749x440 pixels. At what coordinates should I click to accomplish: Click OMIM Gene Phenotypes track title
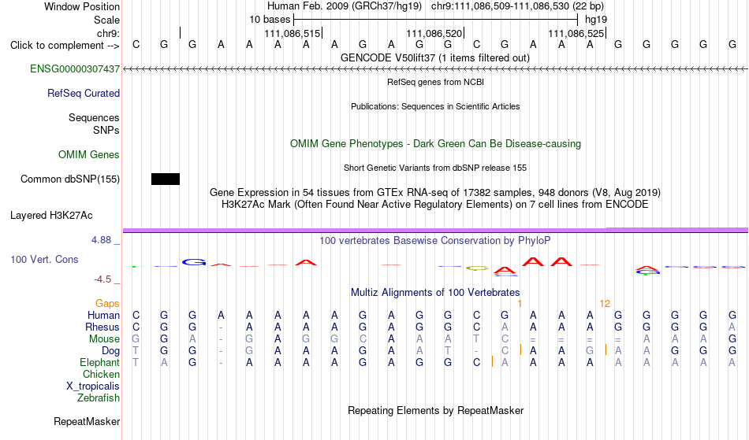click(435, 143)
